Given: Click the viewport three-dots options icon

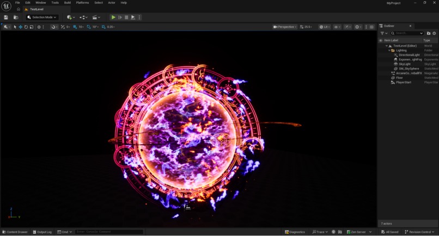Looking at the screenshot, I should point(366,27).
